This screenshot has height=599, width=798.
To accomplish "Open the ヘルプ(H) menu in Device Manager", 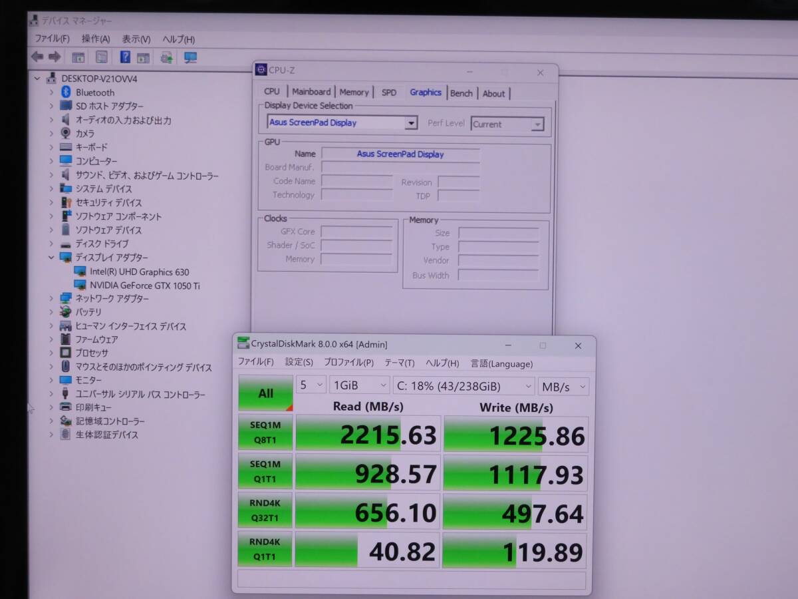I will pyautogui.click(x=179, y=39).
